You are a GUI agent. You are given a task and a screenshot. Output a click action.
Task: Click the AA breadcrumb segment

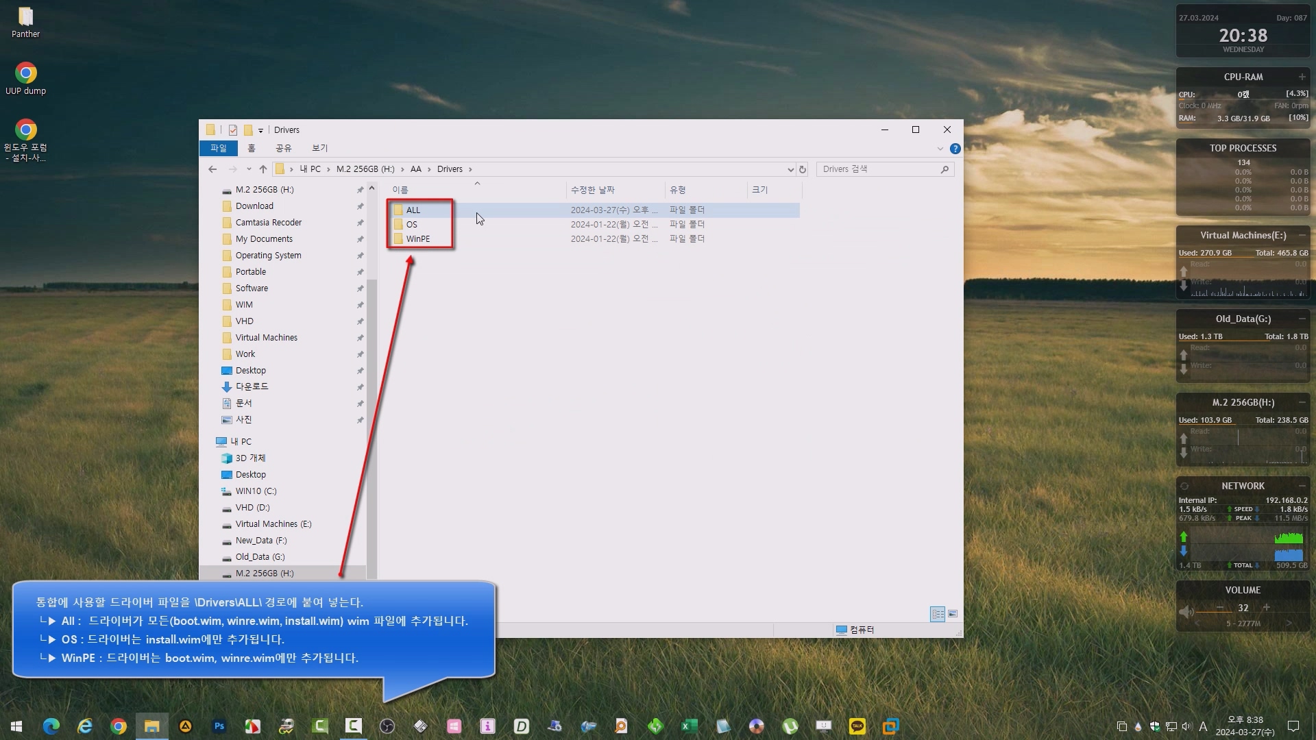pyautogui.click(x=415, y=169)
